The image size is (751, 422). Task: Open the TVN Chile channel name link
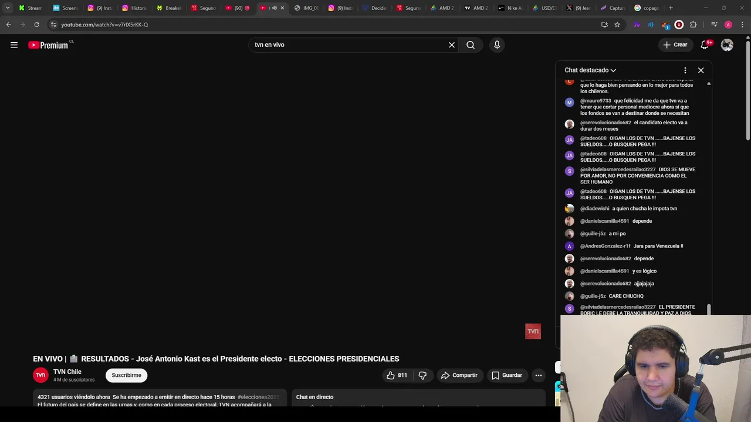tap(67, 372)
